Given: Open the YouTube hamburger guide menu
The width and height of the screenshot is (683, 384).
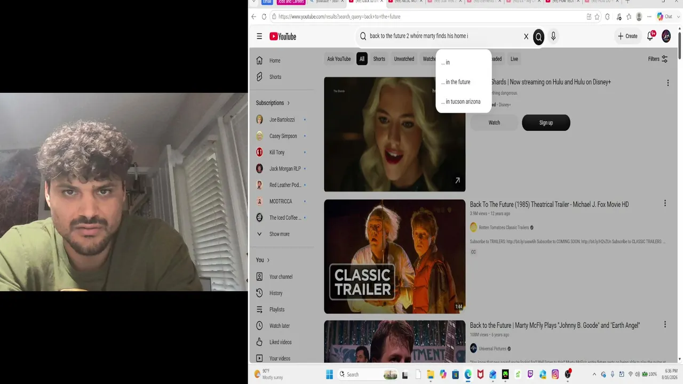Looking at the screenshot, I should click(259, 36).
